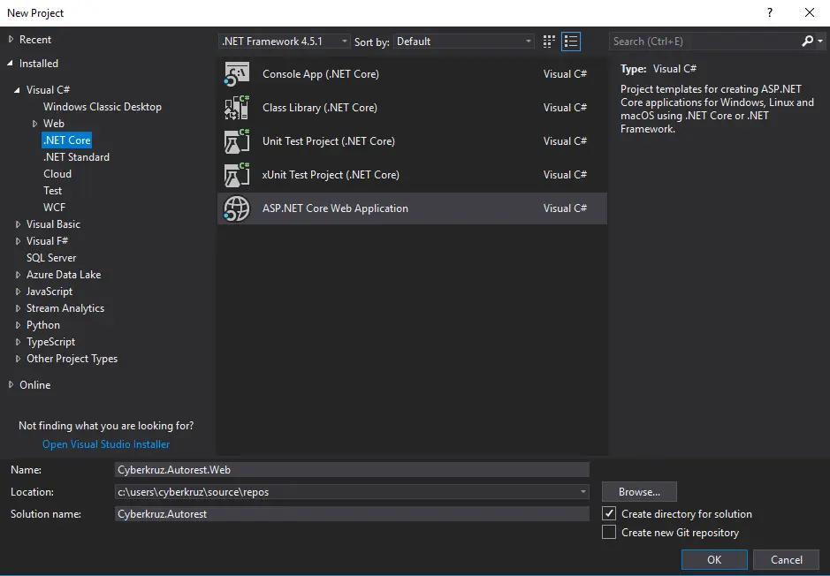Select the Cloud category
The width and height of the screenshot is (830, 576).
click(x=57, y=173)
